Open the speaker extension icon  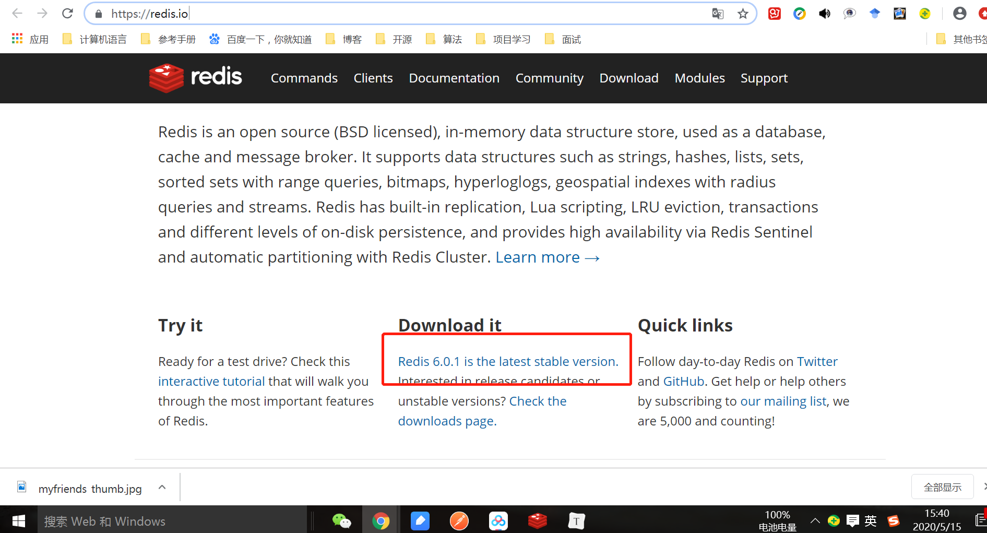[825, 14]
